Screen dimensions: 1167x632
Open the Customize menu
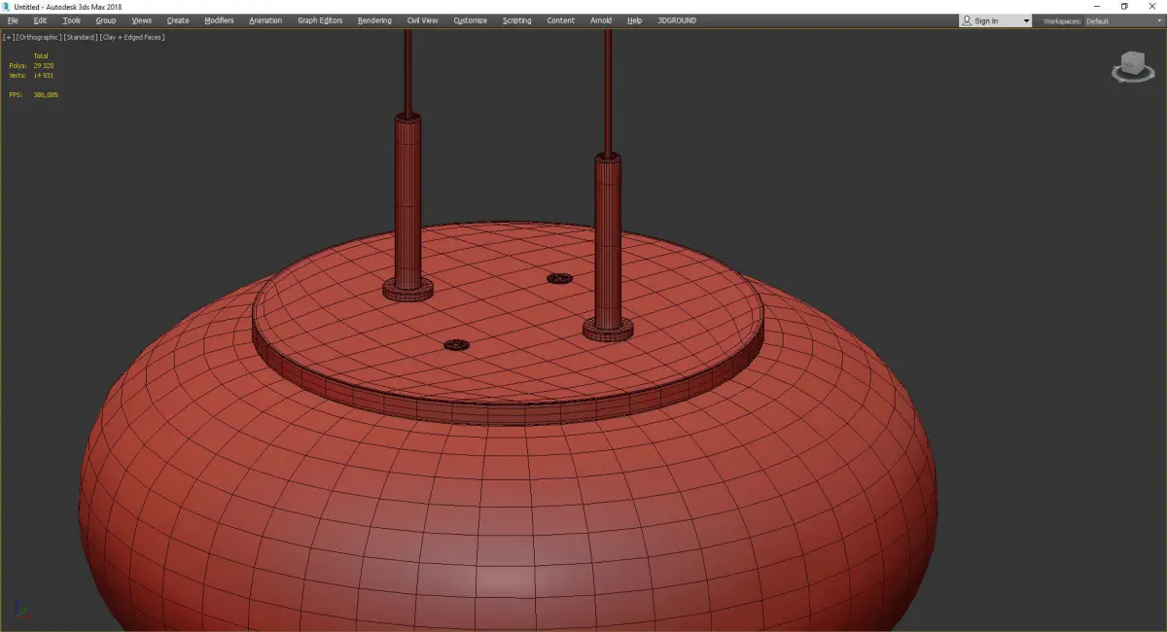471,20
